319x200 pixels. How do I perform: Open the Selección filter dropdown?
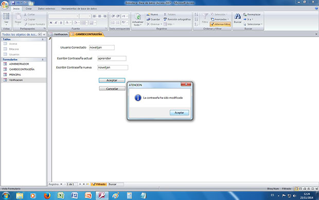219,14
